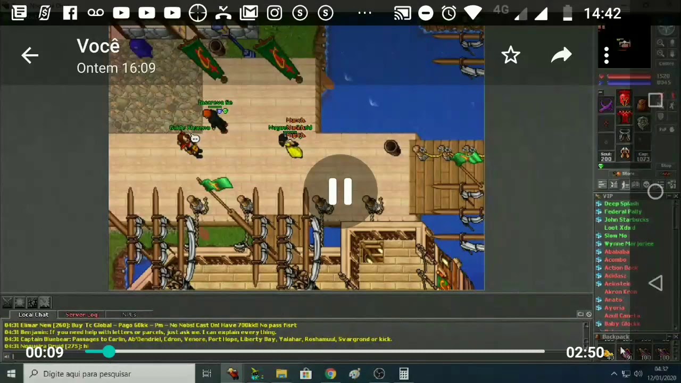Select the shield equipment slot

(x=643, y=123)
